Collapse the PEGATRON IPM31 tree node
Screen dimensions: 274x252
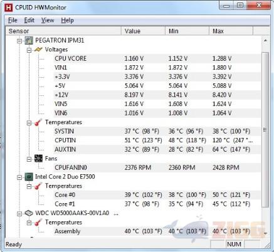[x=19, y=41]
